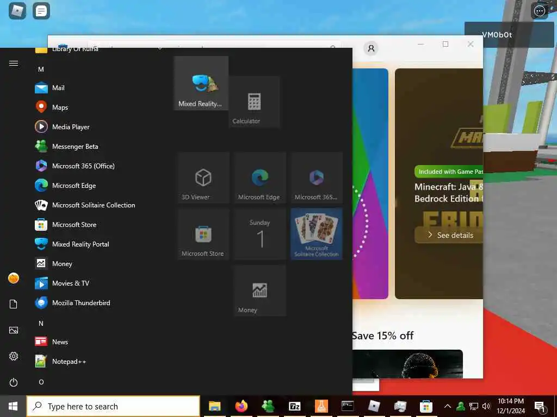Click the taskbar search box
This screenshot has height=417, width=557.
(113, 406)
